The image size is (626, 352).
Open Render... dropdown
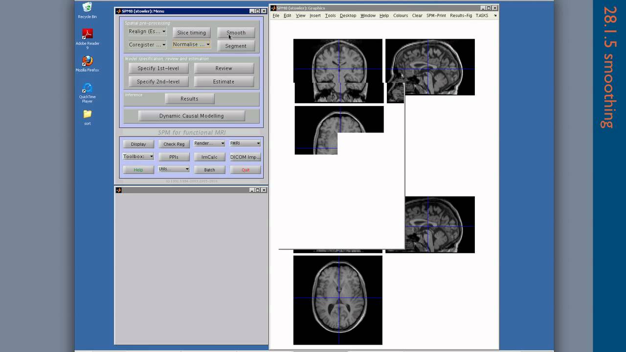point(209,143)
